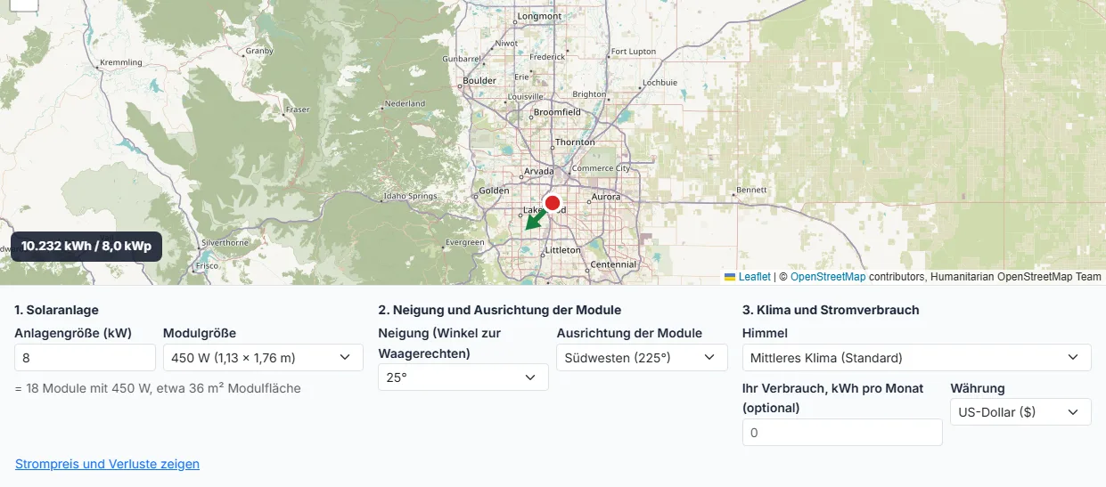Open the Ausrichtung der Module dropdown
The width and height of the screenshot is (1106, 487).
click(x=642, y=358)
